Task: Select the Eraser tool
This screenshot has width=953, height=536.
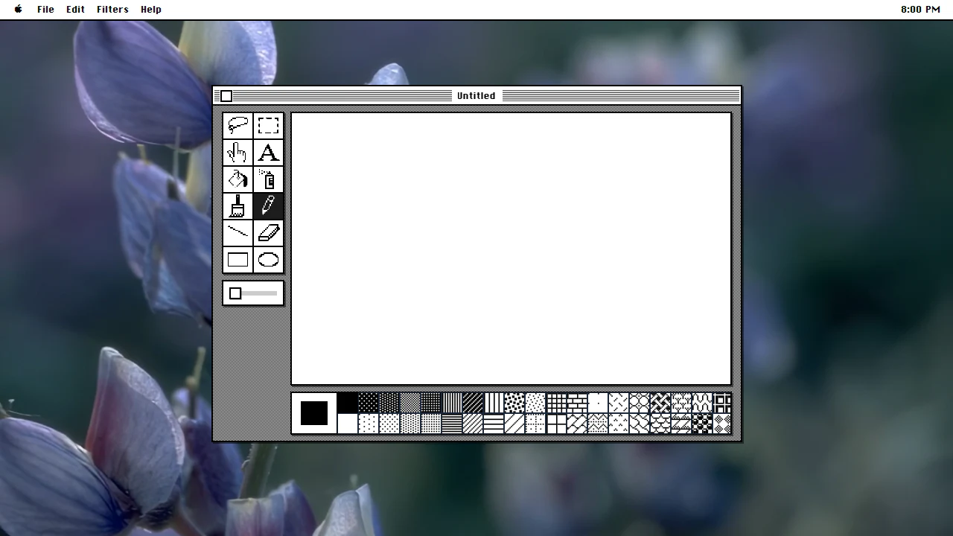Action: 268,233
